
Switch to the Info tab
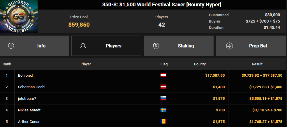[x=34, y=46]
